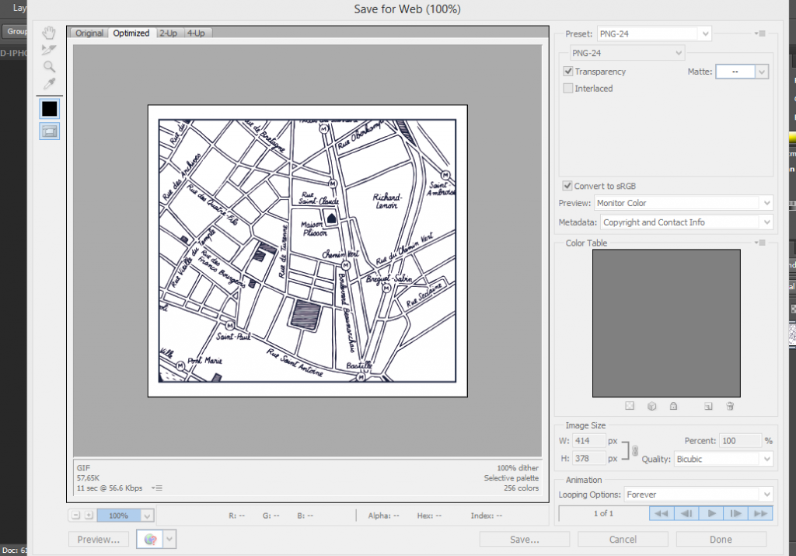
Task: Select the Eyedropper tool
Action: point(49,84)
